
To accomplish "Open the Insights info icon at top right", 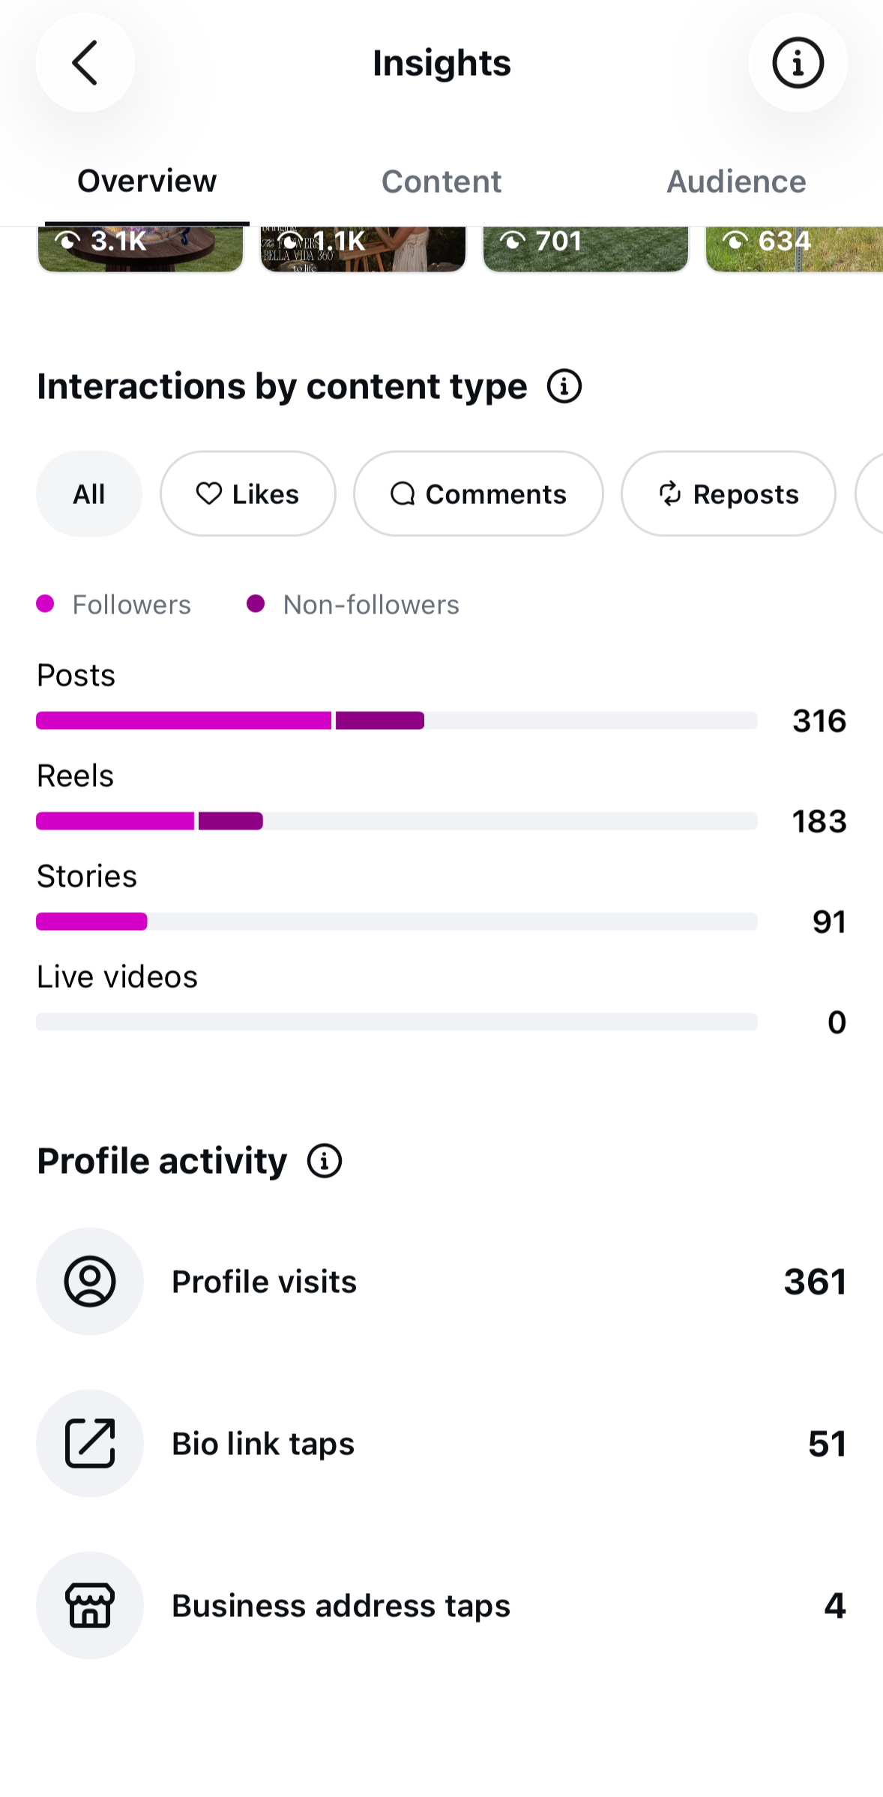I will [798, 63].
